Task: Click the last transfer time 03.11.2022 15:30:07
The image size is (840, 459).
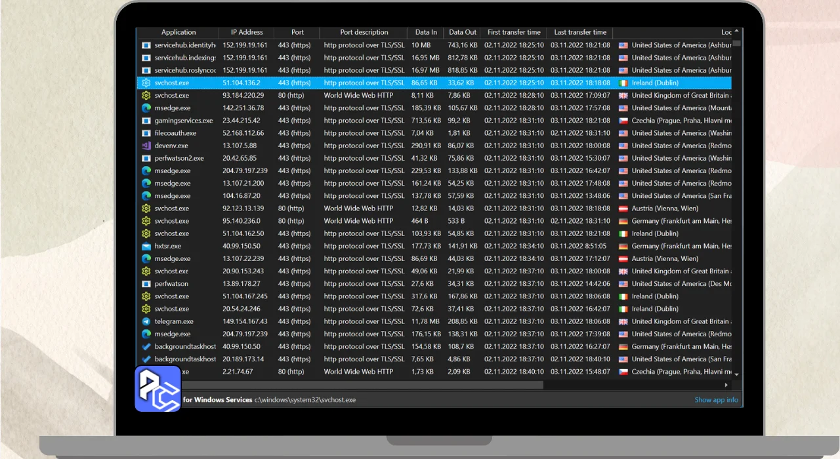Action: click(580, 158)
